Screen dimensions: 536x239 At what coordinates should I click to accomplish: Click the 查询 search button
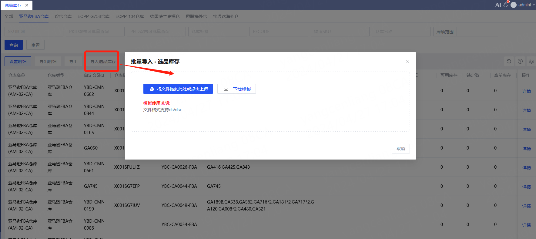pyautogui.click(x=14, y=45)
